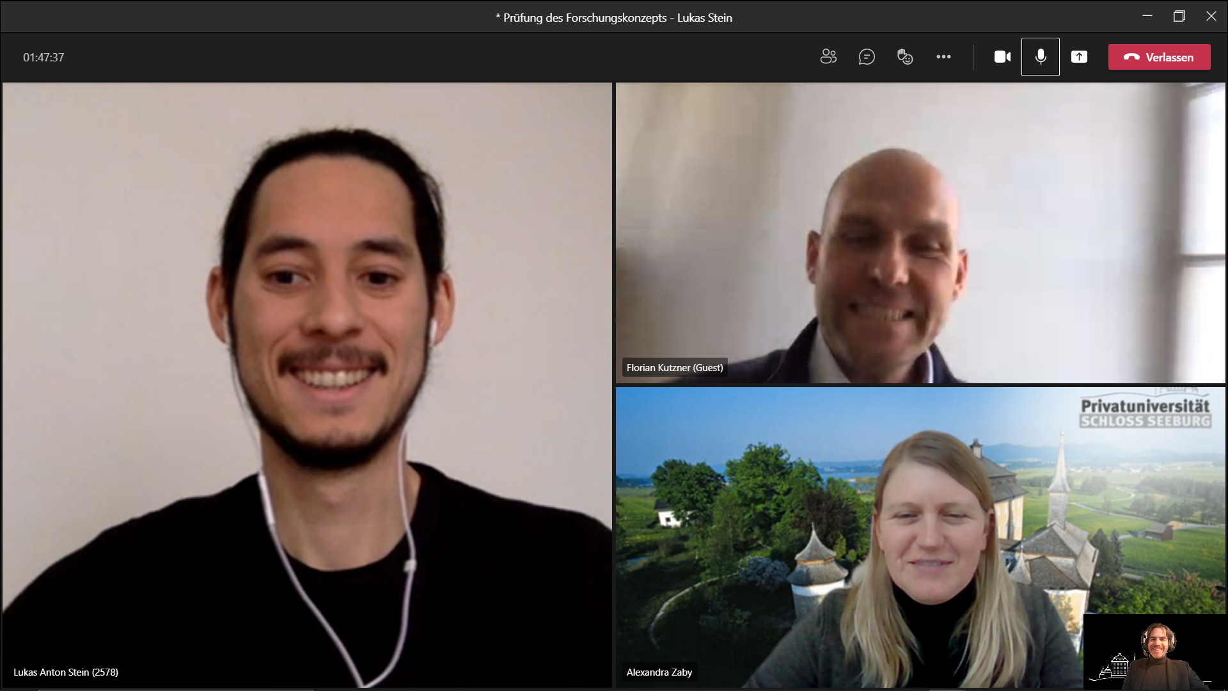Select Alexandra Zaby's video tile
Viewport: 1228px width, 691px height.
coord(851,537)
